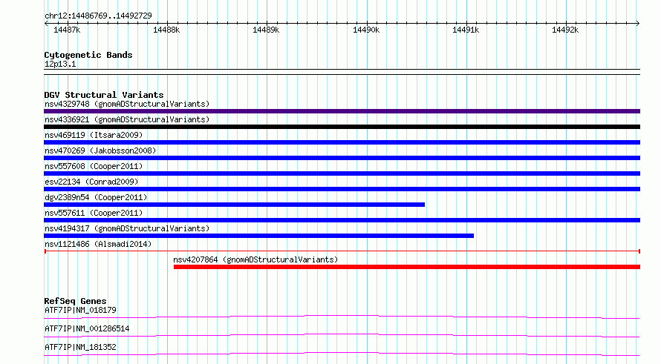This screenshot has width=661, height=364.
Task: Click the nsv4329748 purple variant bar
Action: [x=342, y=111]
